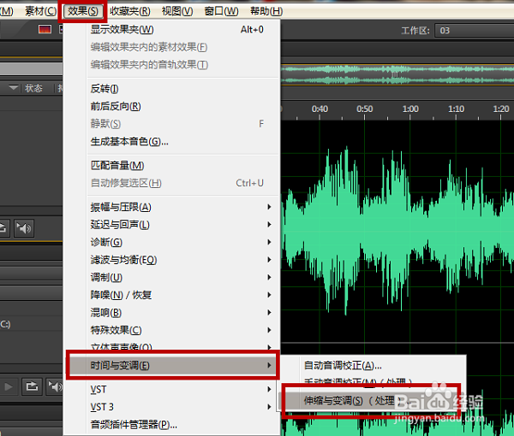514x436 pixels.
Task: Click the red spectral display icon in toolbar
Action: (45, 30)
